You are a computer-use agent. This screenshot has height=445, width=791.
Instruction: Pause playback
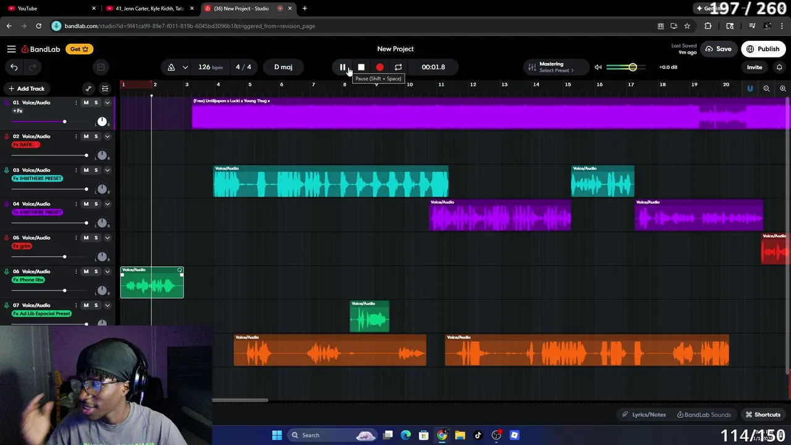click(343, 67)
